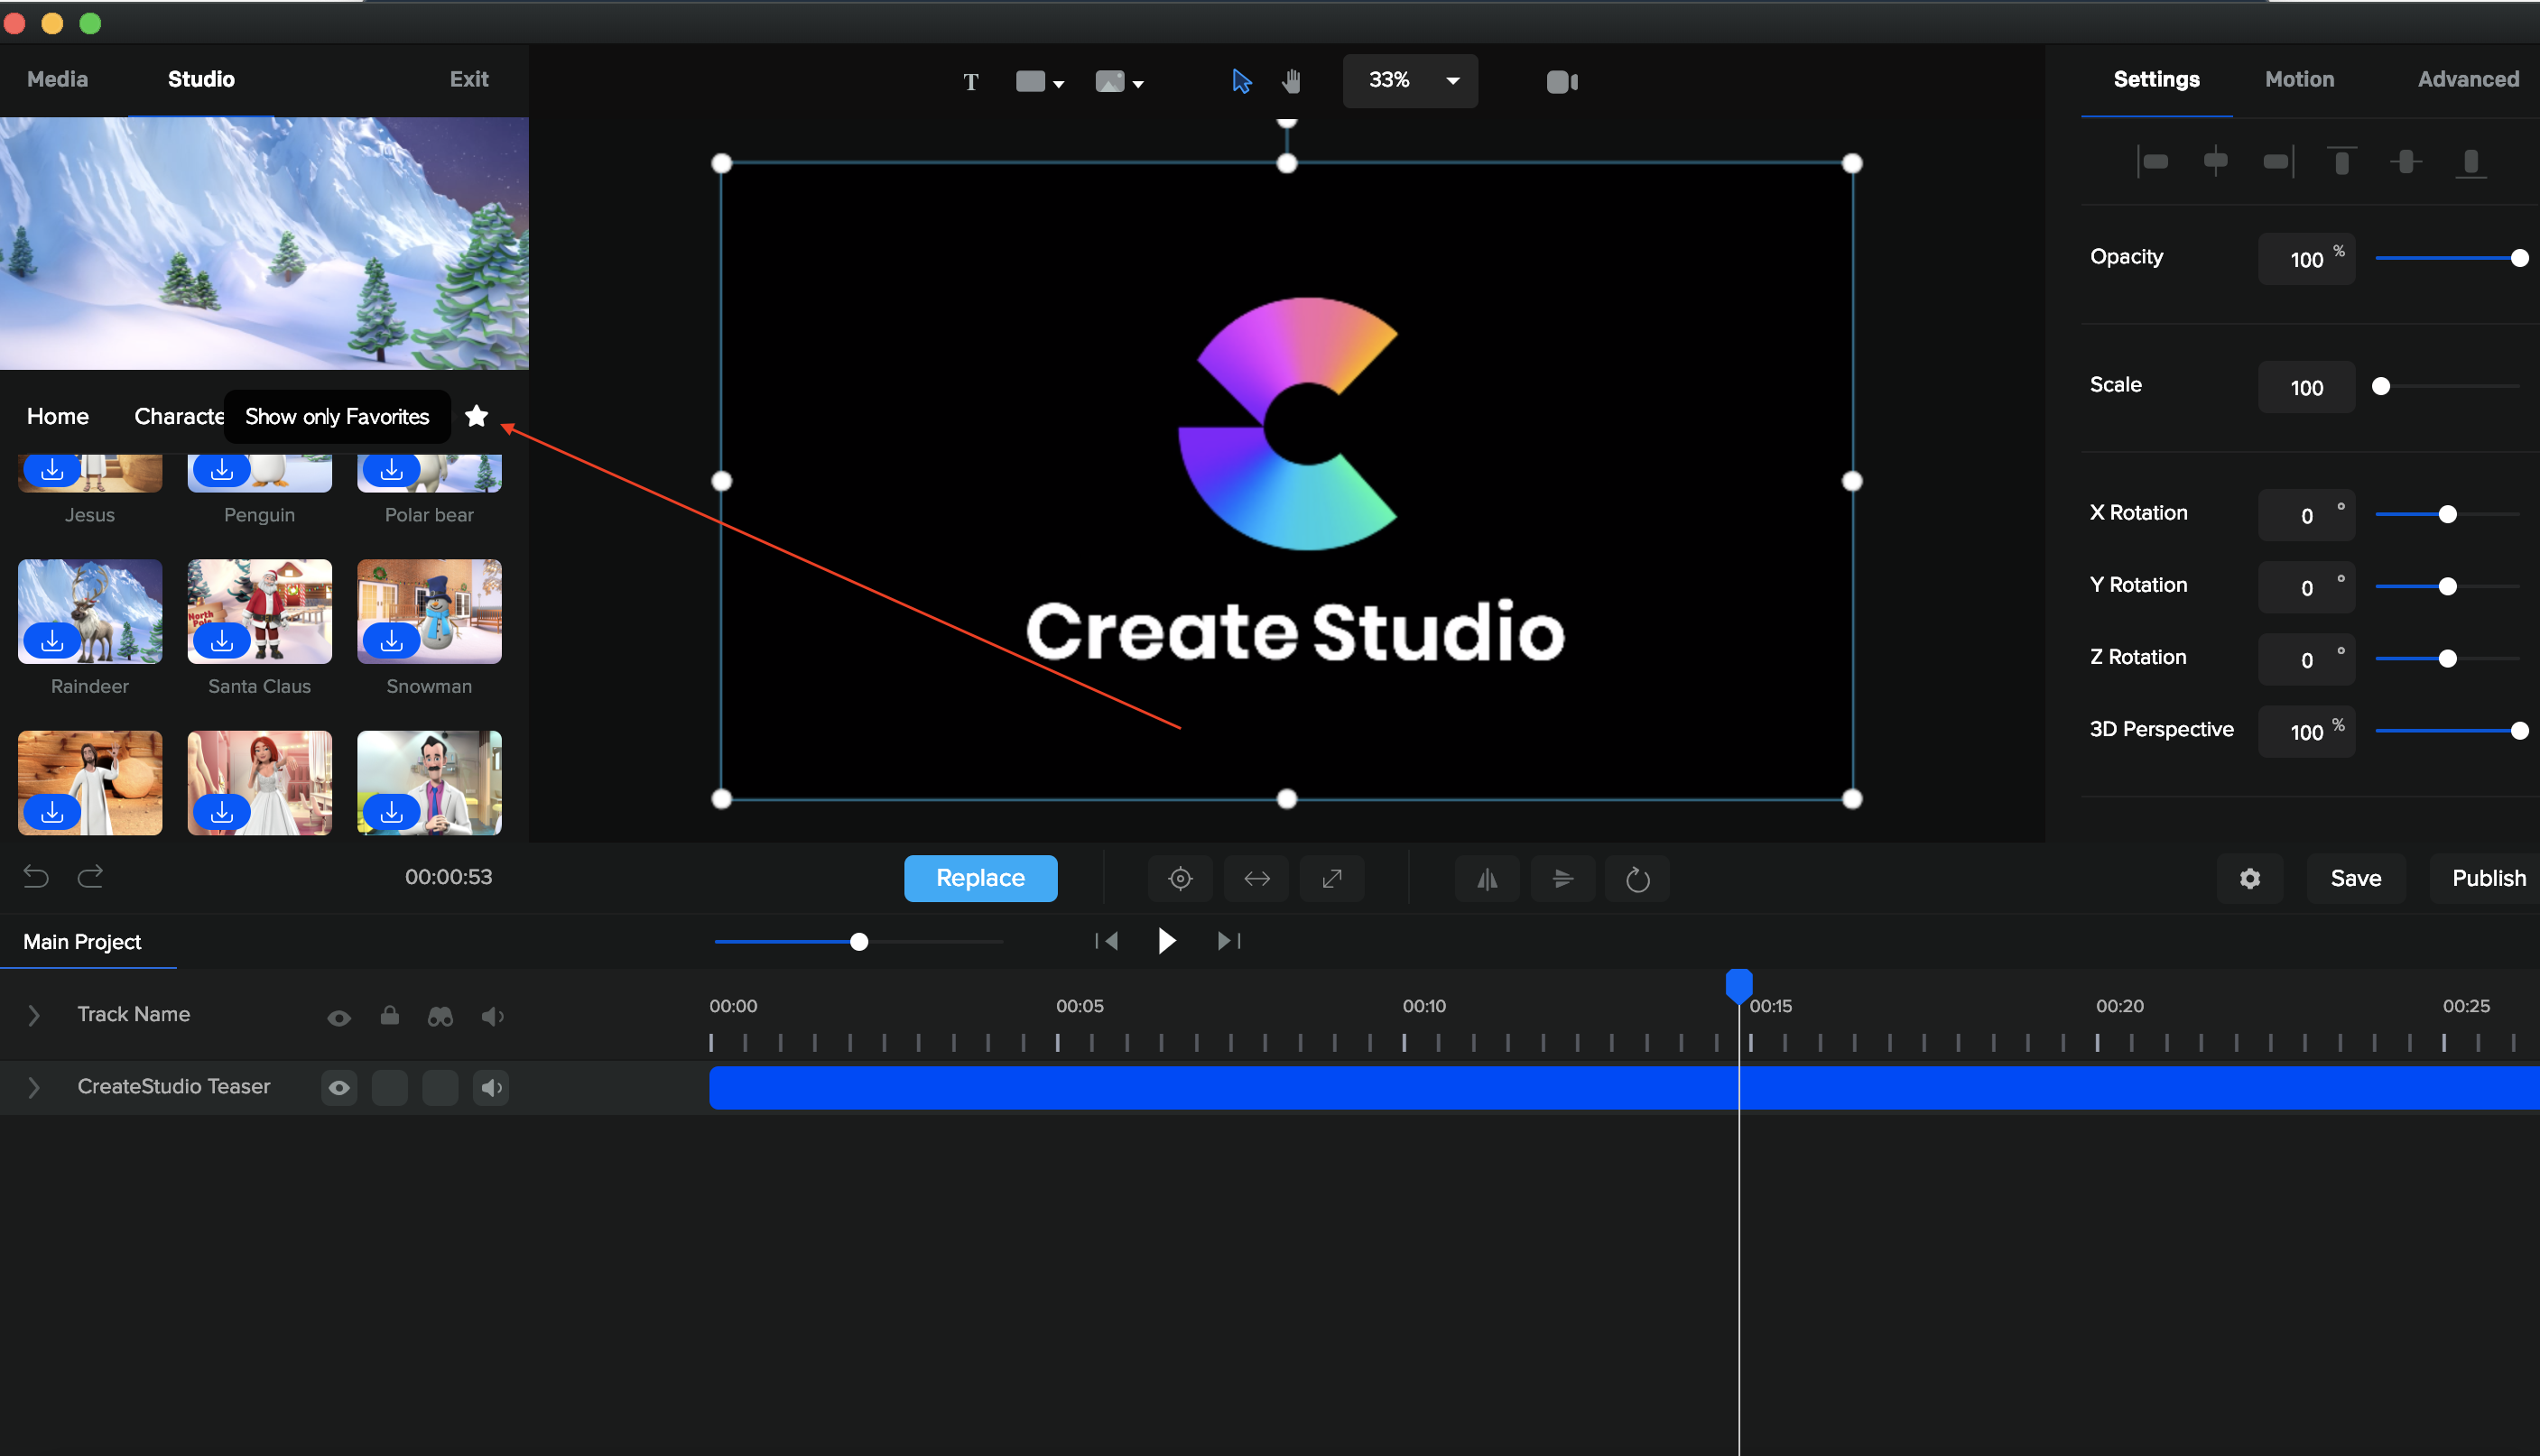Flip the element horizontally
This screenshot has width=2540, height=1456.
[x=1488, y=878]
